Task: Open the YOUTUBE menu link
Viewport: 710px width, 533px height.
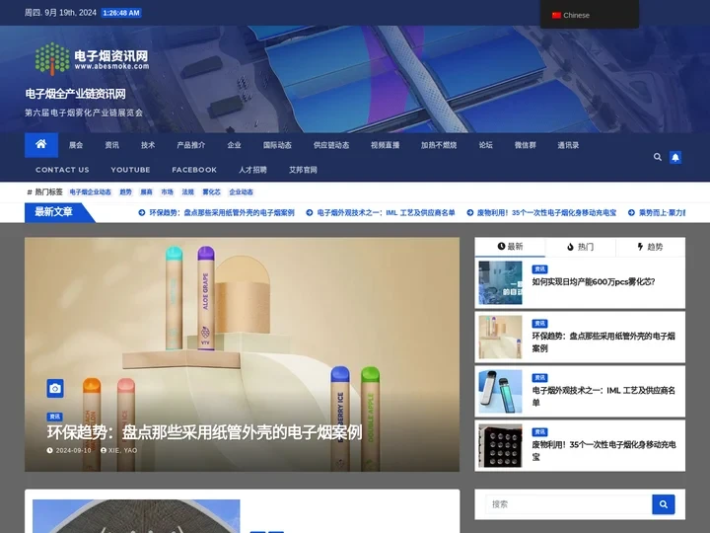Action: pyautogui.click(x=130, y=170)
